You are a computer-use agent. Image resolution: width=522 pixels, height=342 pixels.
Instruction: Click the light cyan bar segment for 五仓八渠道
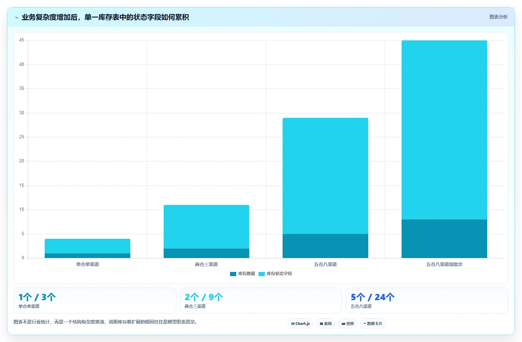[x=325, y=176]
